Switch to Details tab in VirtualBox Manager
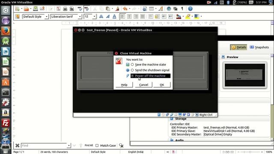 (238, 47)
